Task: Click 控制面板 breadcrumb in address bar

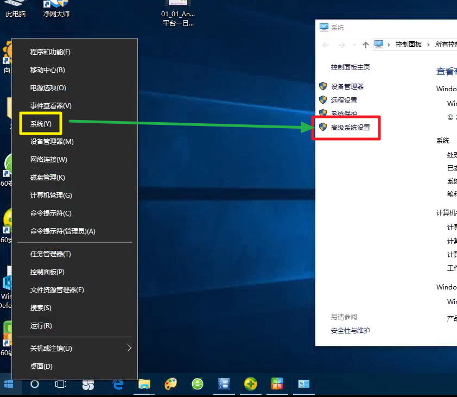Action: [x=408, y=45]
